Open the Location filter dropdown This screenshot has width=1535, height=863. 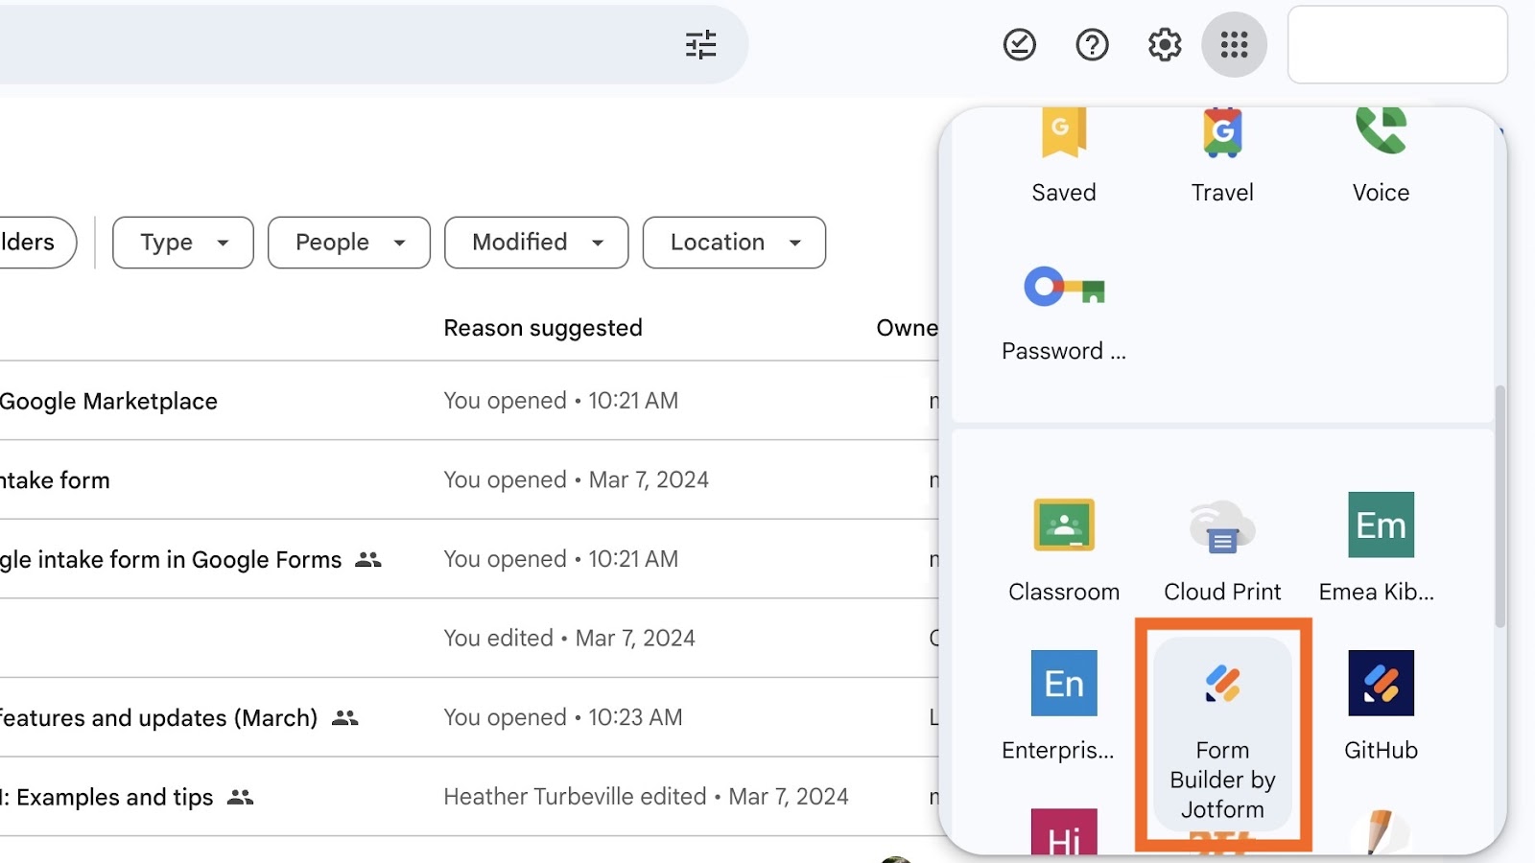(734, 243)
